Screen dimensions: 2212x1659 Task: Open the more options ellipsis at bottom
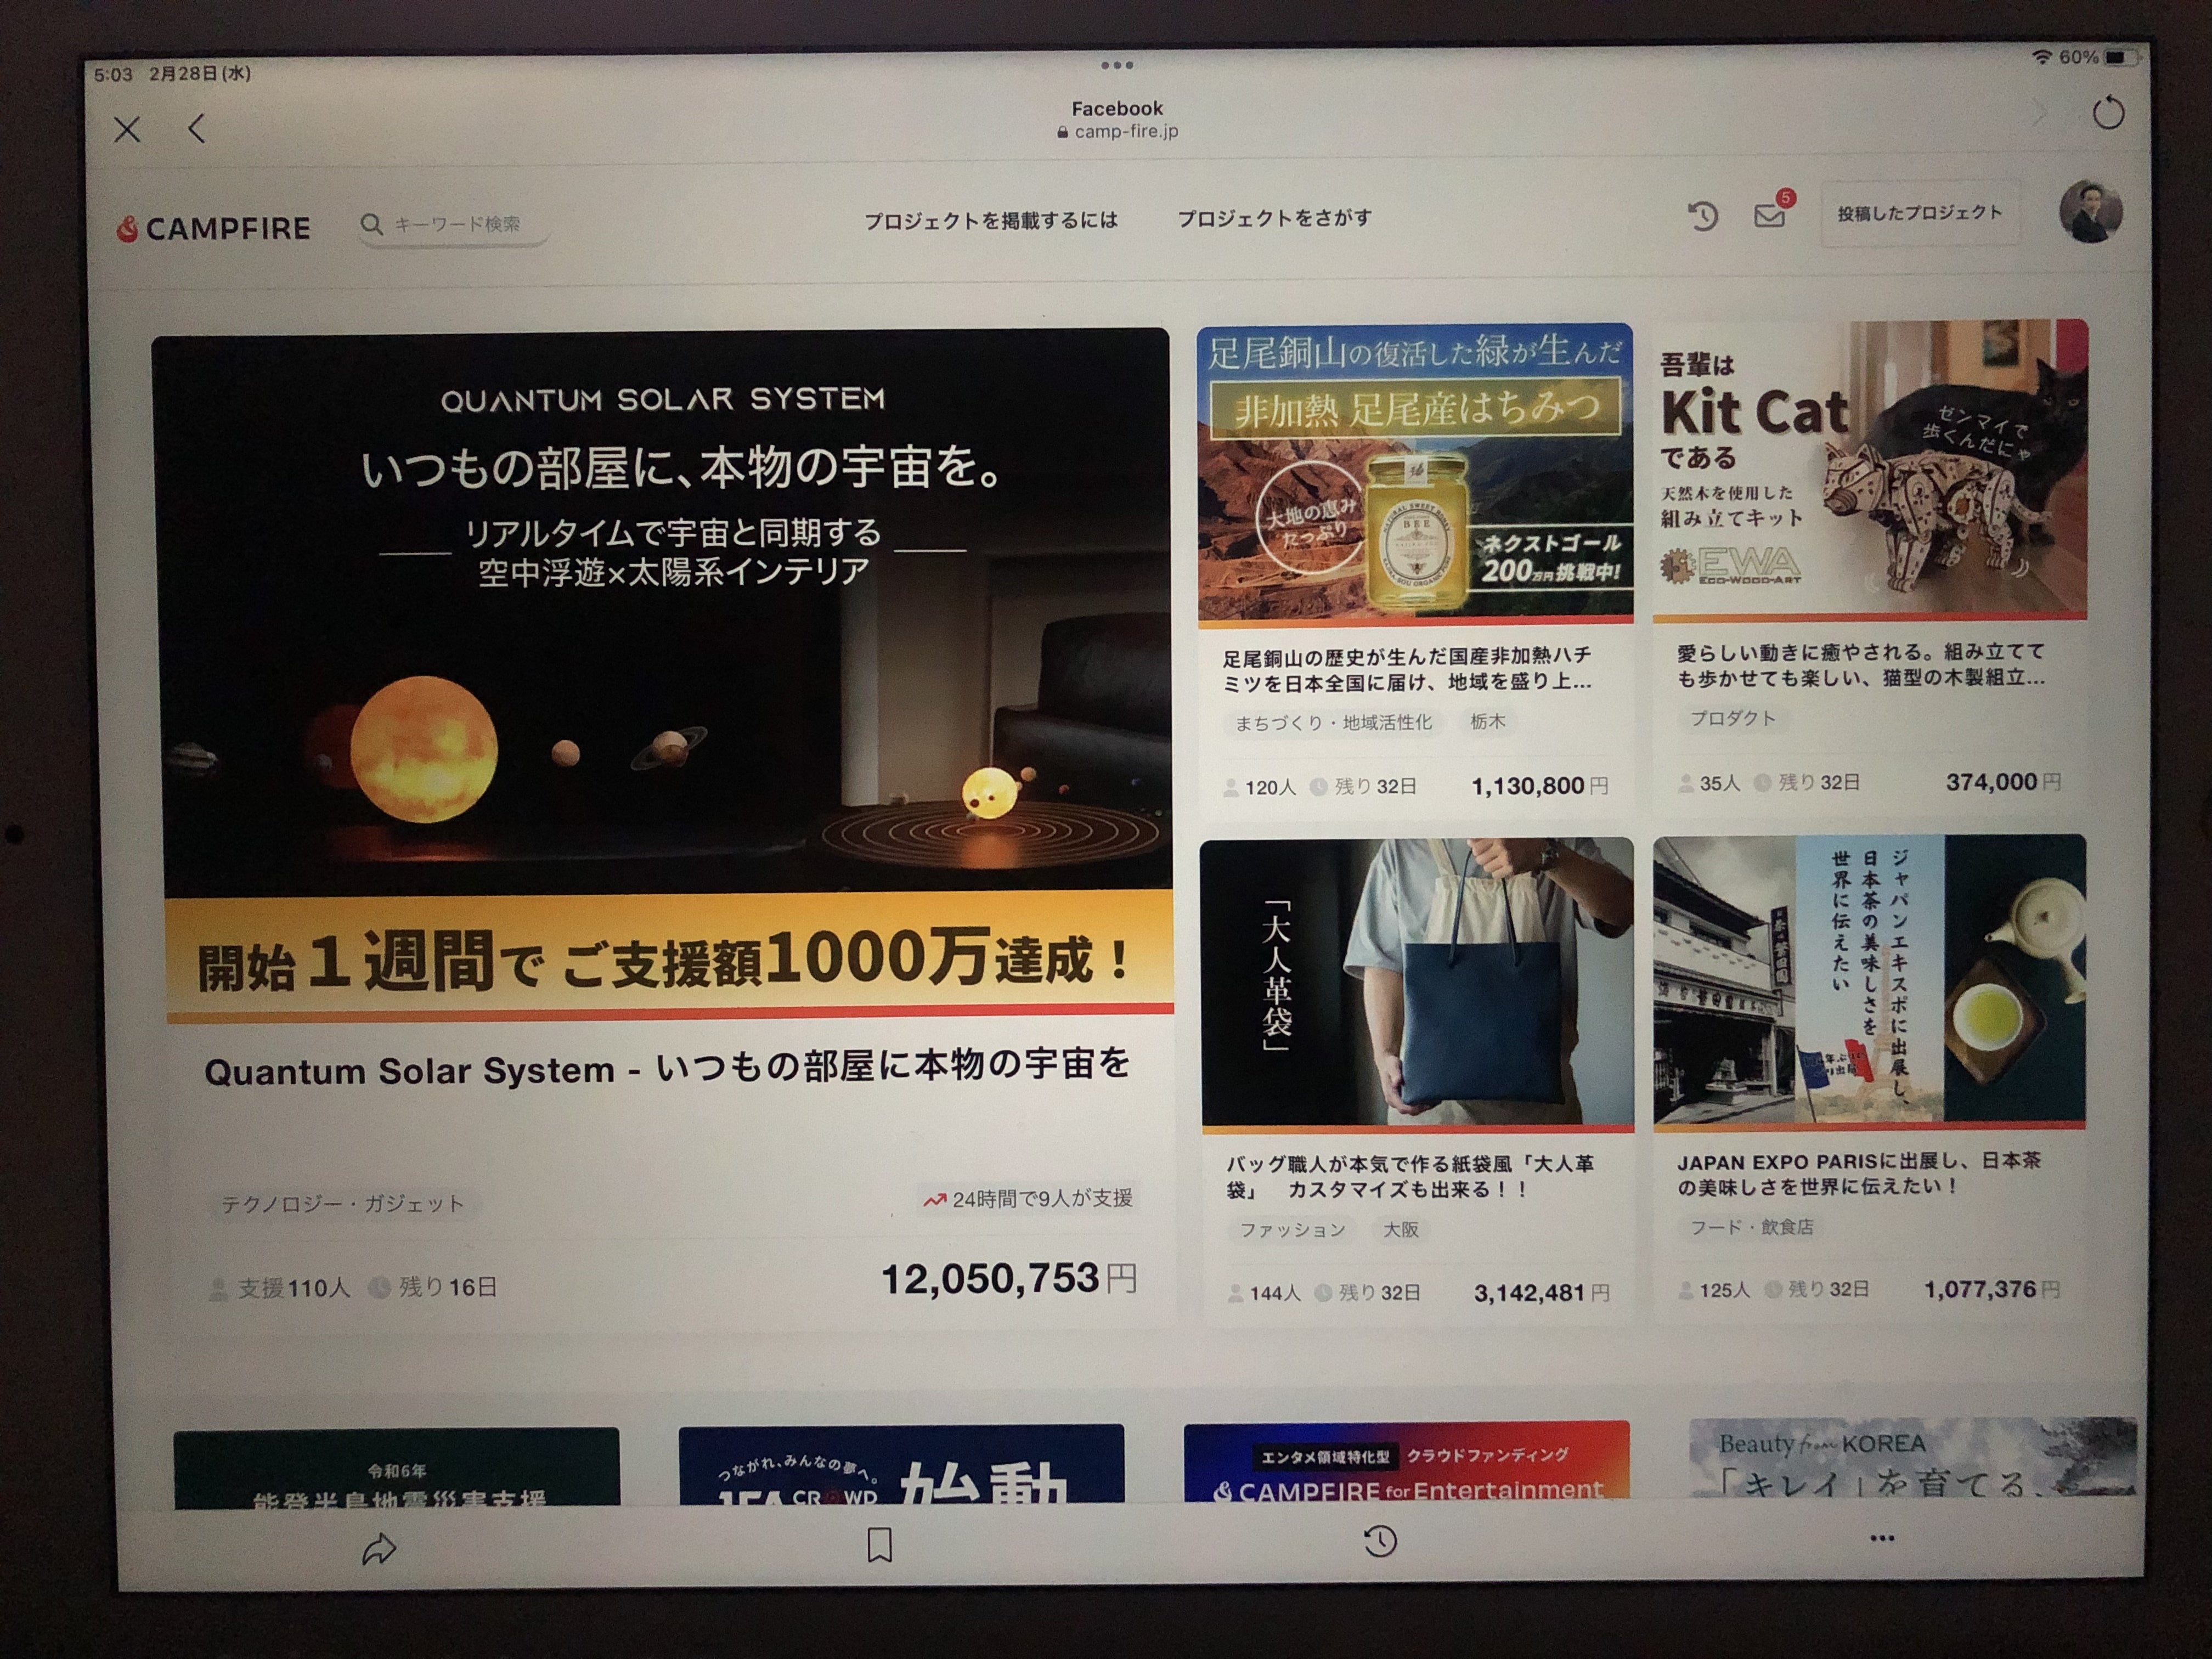pyautogui.click(x=1881, y=1538)
